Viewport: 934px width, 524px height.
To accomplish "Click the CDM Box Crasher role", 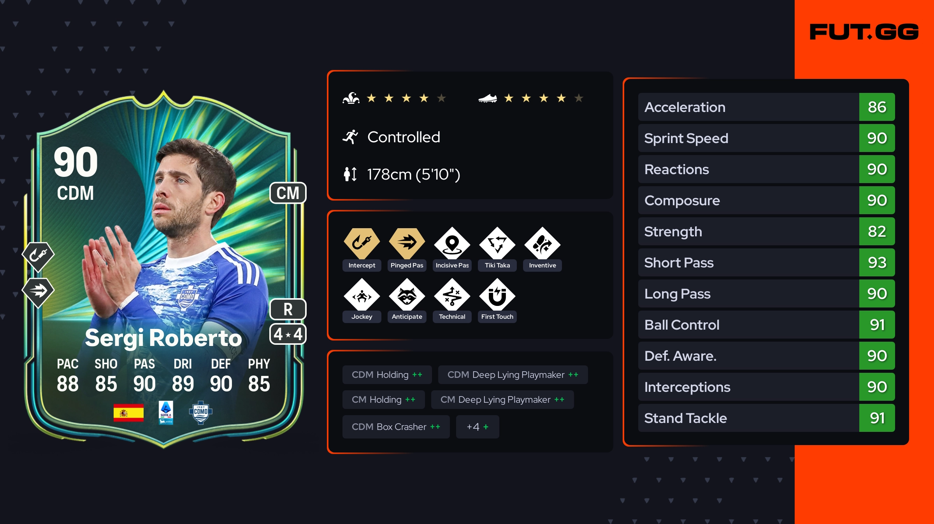I will coord(396,427).
